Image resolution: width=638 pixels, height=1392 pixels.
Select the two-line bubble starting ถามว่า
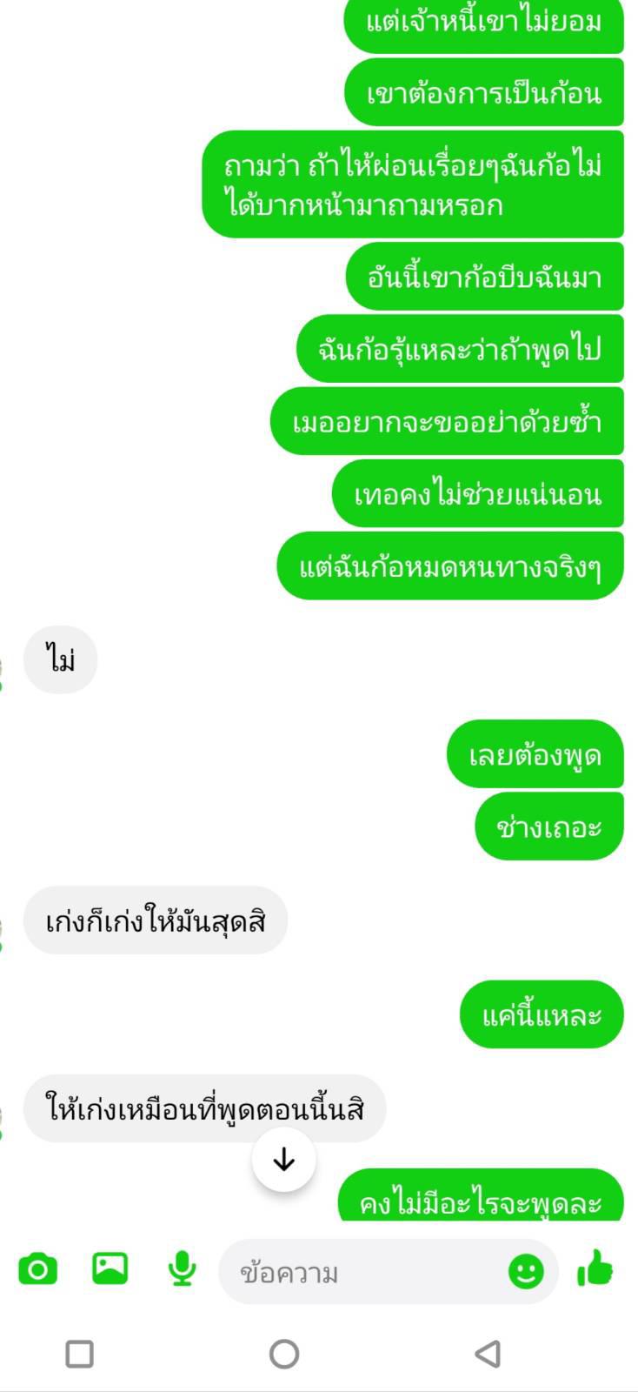(x=413, y=184)
